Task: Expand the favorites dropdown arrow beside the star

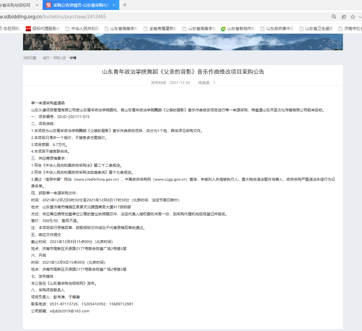Action: (360, 17)
